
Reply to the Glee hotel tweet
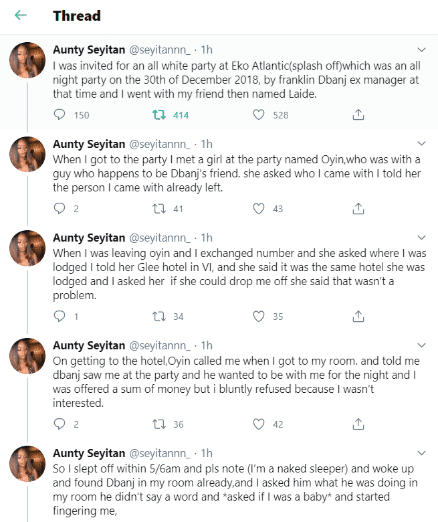(60, 316)
